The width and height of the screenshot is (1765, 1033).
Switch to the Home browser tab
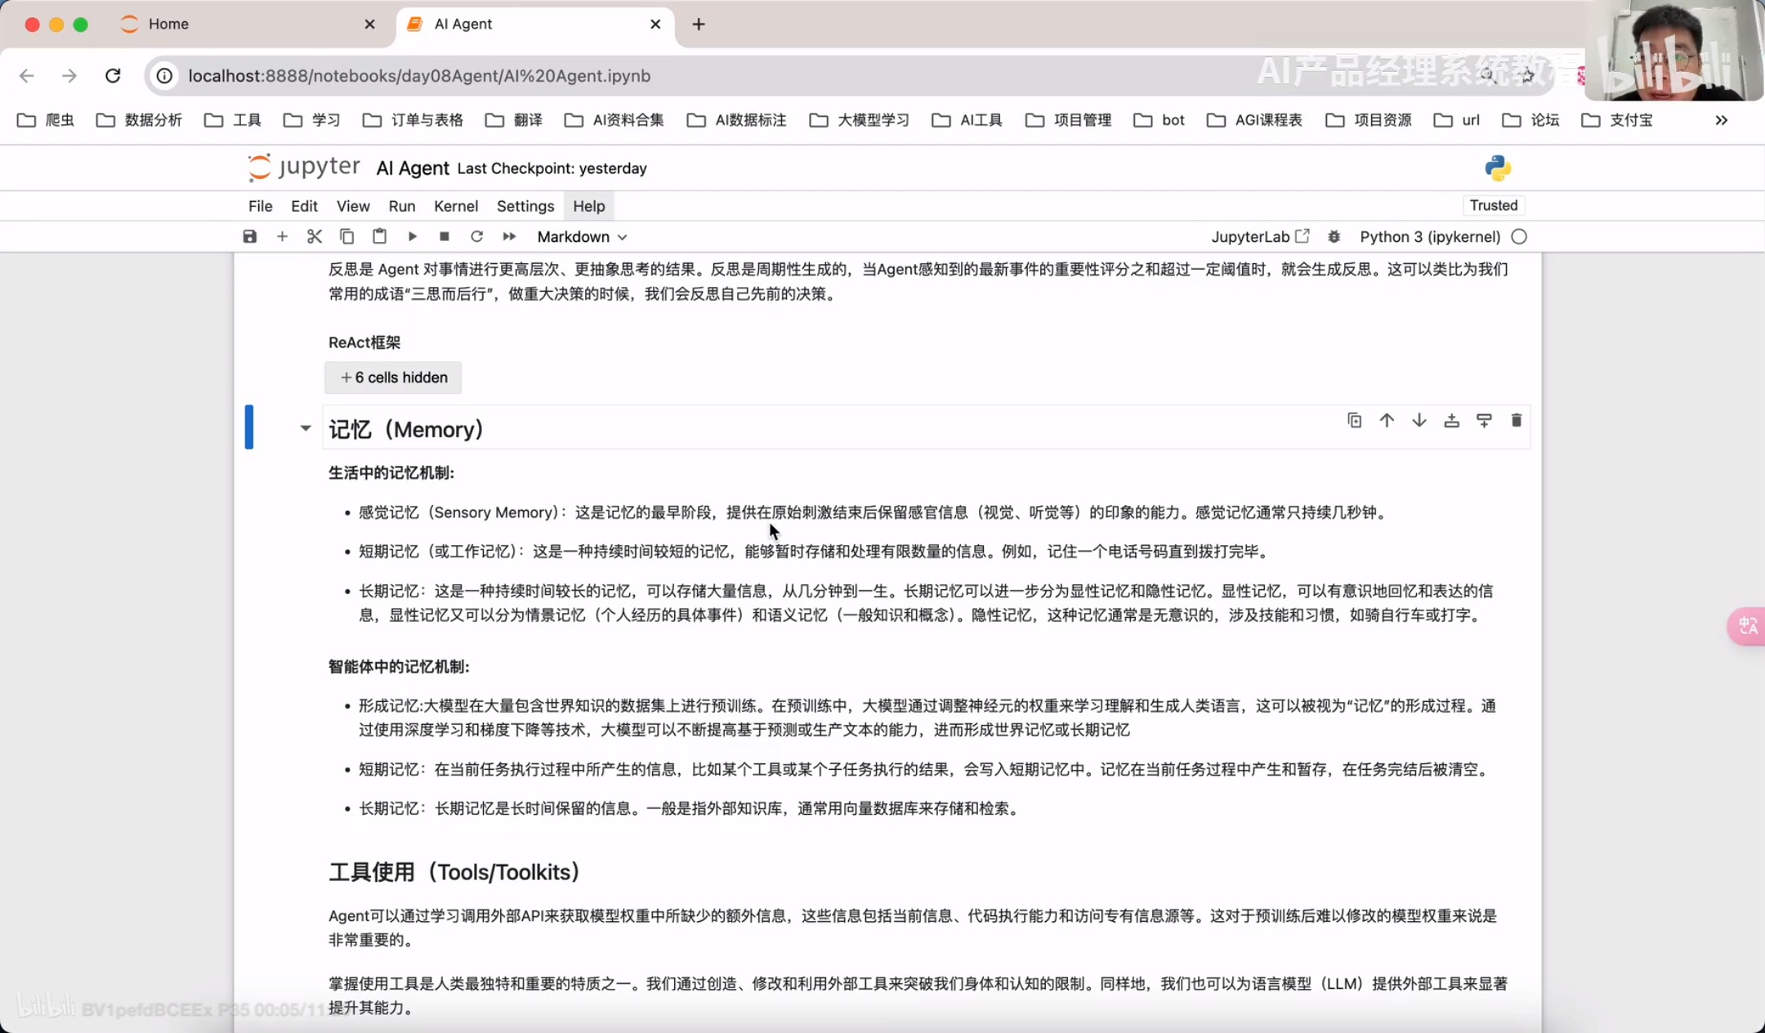169,25
